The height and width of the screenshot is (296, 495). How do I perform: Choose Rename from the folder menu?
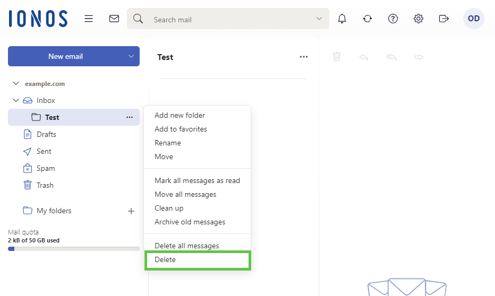tap(168, 143)
